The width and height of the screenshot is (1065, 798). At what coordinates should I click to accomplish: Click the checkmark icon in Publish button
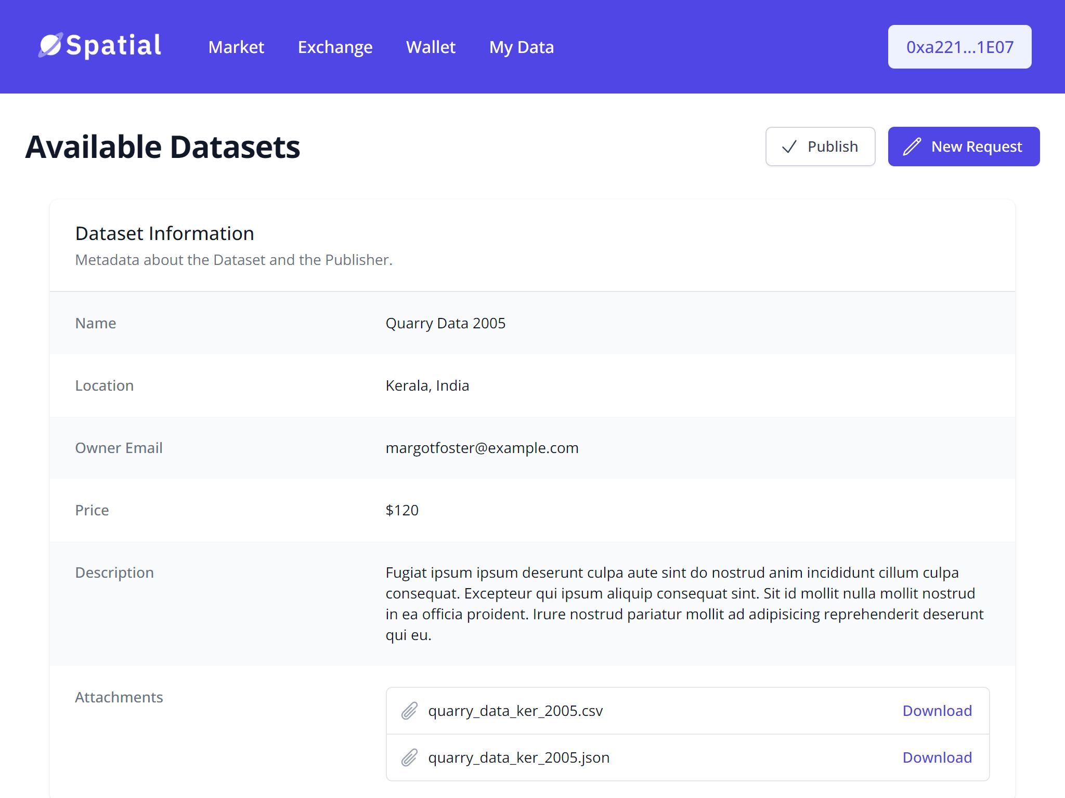pos(789,147)
